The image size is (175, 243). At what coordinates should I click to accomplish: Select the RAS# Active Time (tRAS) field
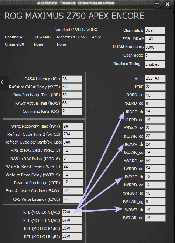[x=72, y=103]
